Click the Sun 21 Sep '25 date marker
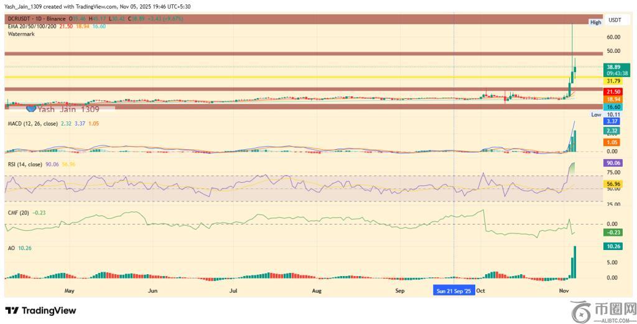 (x=453, y=290)
